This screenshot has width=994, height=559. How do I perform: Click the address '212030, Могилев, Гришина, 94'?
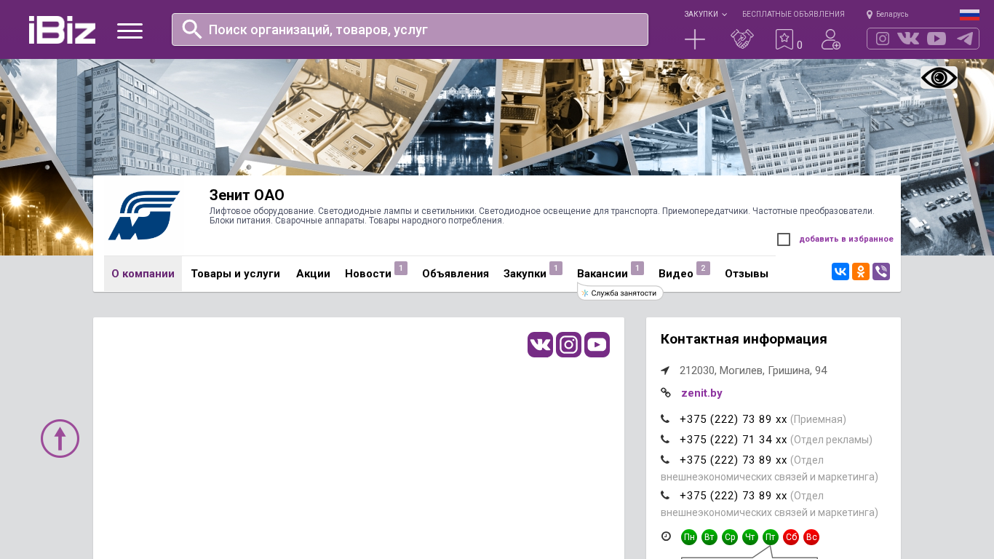coord(753,370)
